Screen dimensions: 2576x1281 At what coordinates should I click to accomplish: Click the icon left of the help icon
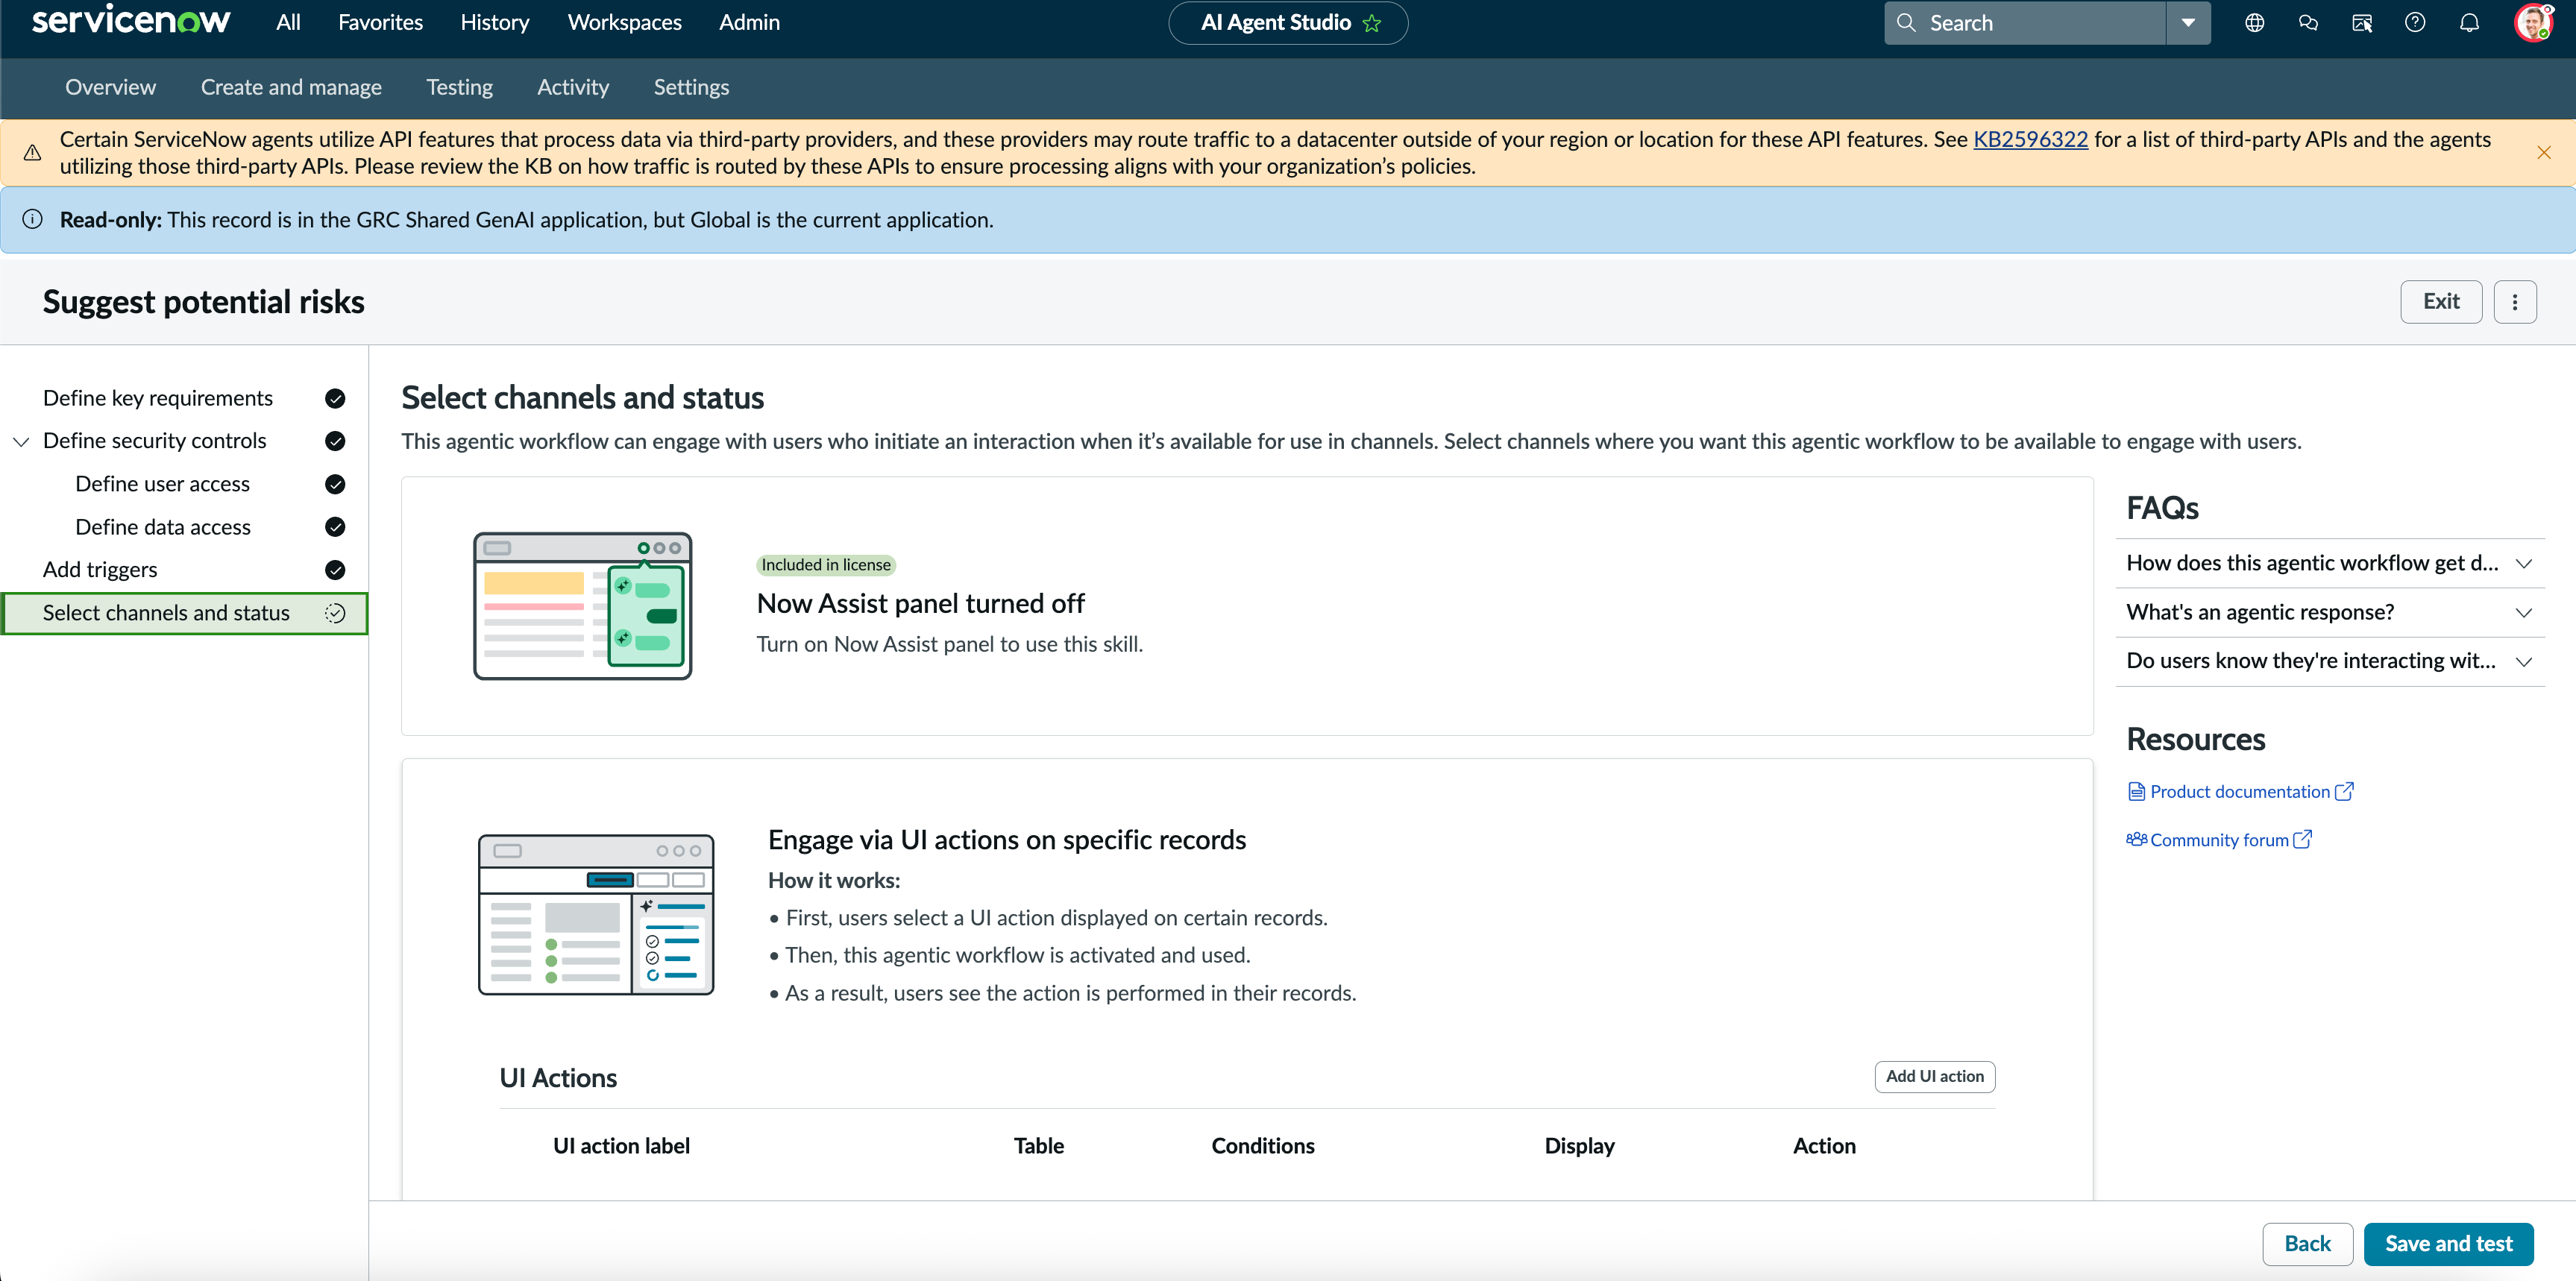click(x=2362, y=23)
